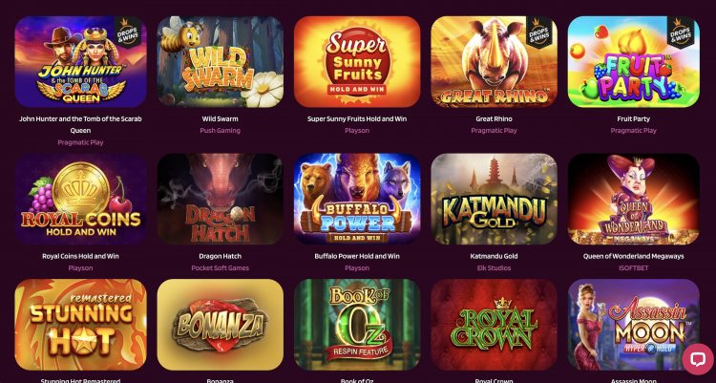Select the Royal Coins Hold and Win thumbnail
The image size is (716, 383).
click(x=80, y=199)
